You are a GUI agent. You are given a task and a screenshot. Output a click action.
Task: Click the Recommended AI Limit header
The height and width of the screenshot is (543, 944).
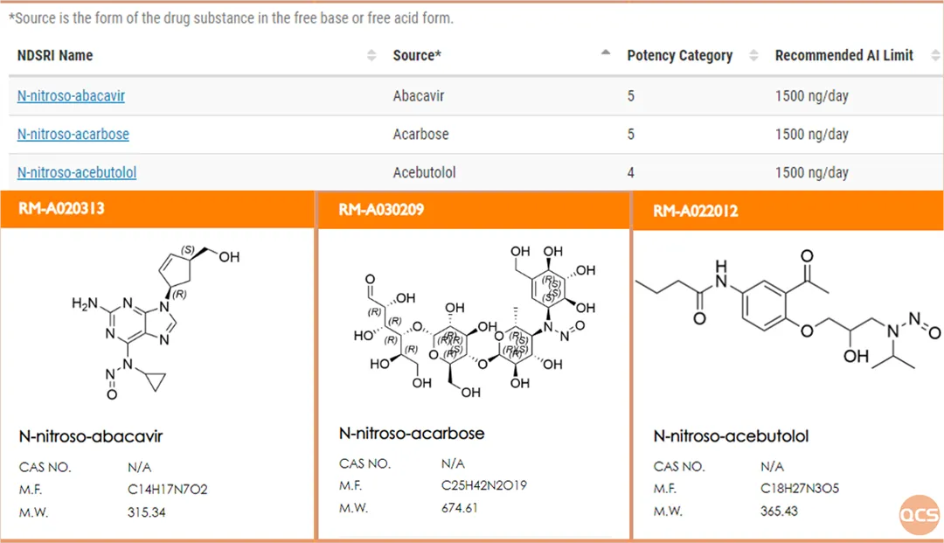[x=844, y=55]
